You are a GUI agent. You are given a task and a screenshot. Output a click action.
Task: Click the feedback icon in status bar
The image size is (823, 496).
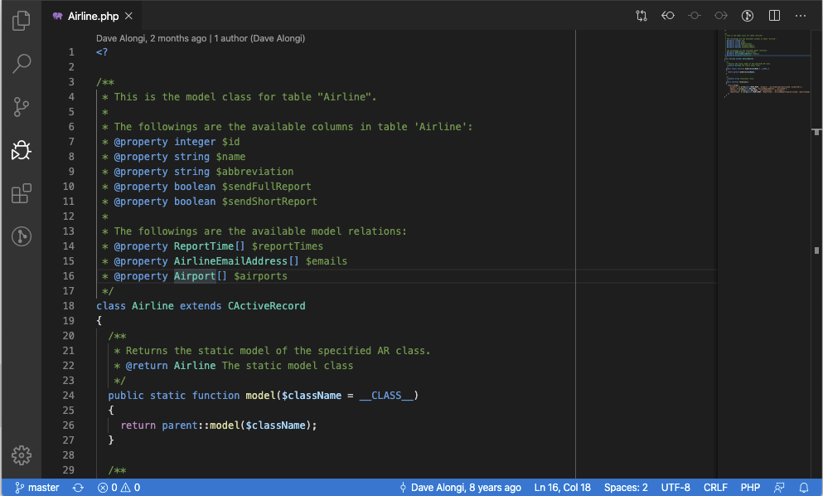click(779, 488)
